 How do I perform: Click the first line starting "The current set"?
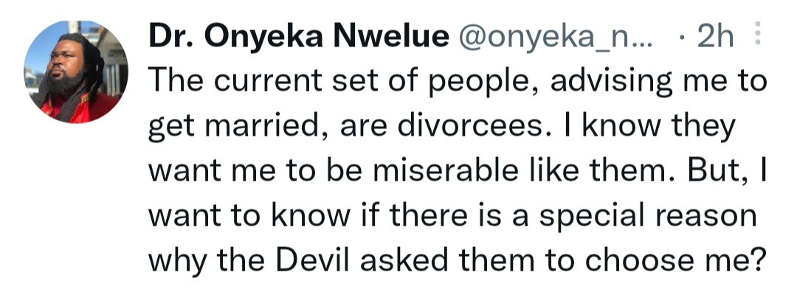point(458,83)
